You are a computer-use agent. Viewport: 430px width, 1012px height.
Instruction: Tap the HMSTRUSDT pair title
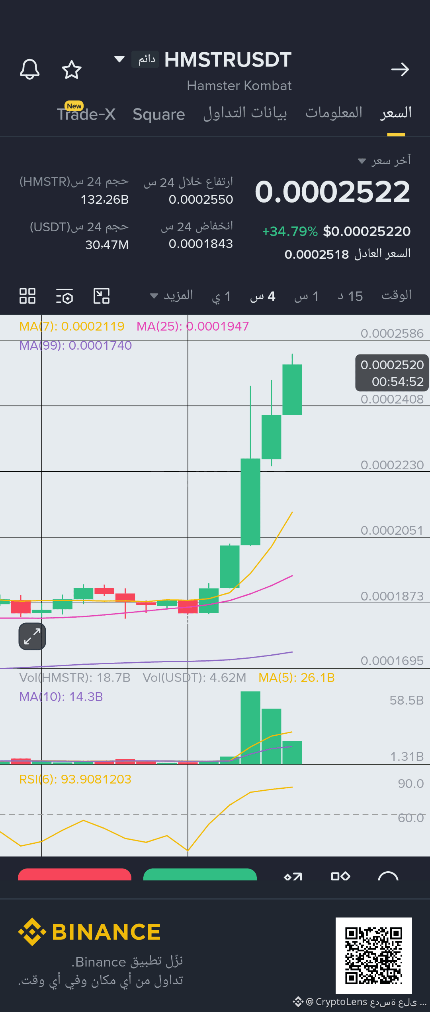(228, 60)
